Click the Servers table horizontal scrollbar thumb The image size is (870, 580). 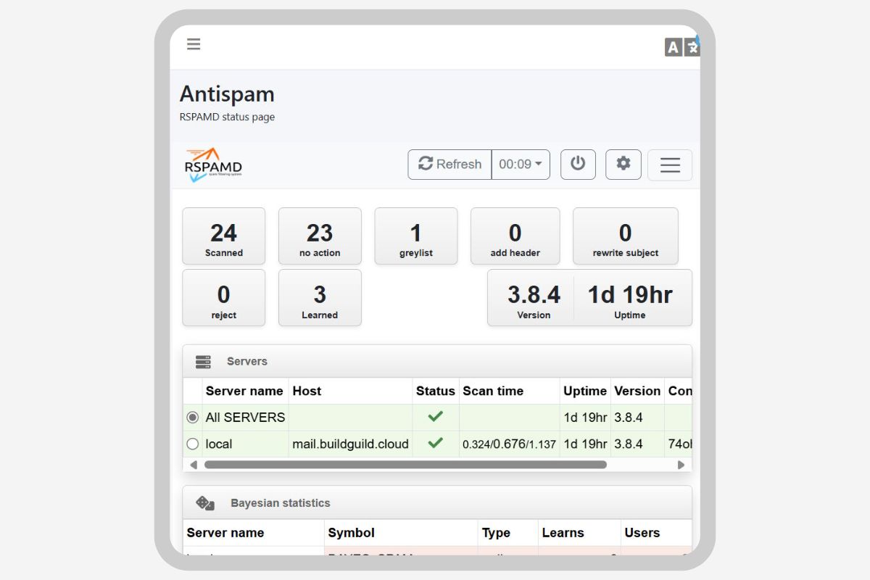pos(405,465)
